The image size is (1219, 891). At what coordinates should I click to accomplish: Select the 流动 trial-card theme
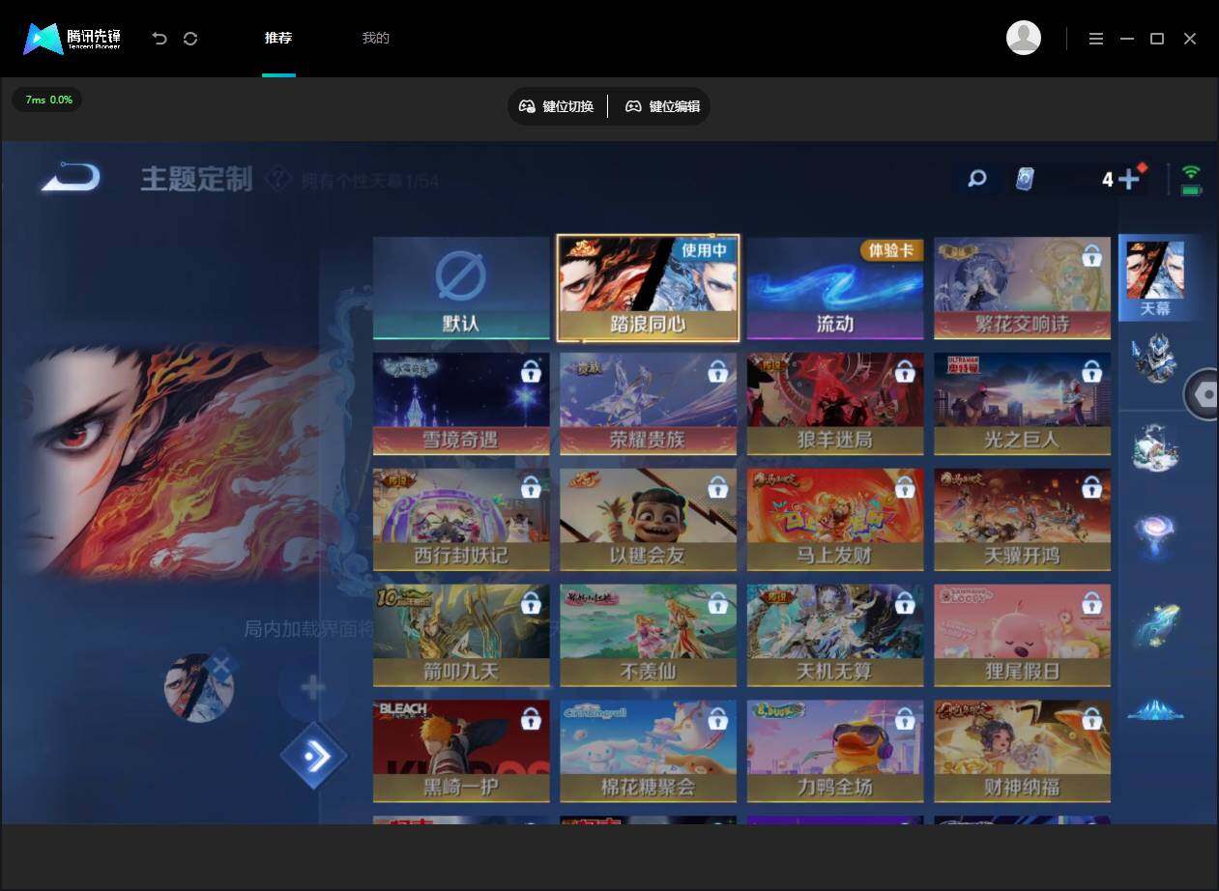pos(835,288)
